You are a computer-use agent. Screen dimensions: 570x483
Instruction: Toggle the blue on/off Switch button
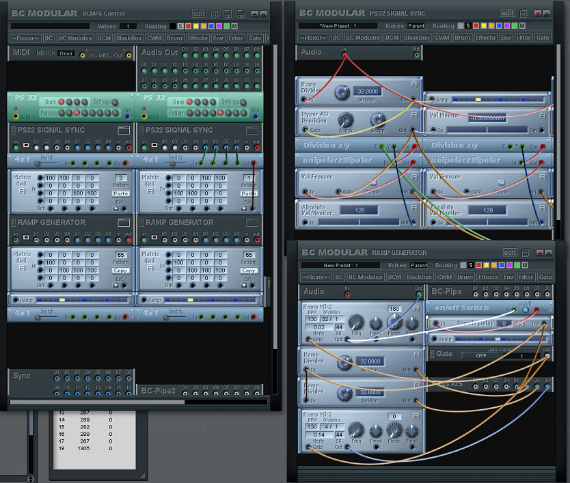pyautogui.click(x=525, y=309)
